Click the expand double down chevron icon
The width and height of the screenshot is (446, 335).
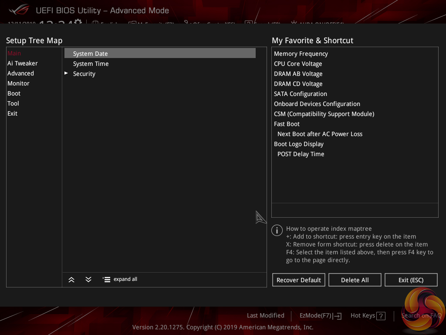tap(88, 280)
